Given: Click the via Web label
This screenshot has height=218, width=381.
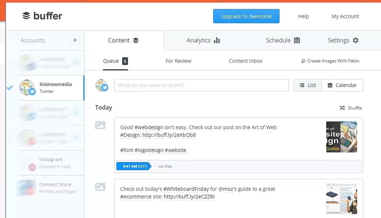Looking at the screenshot, I should tap(165, 167).
